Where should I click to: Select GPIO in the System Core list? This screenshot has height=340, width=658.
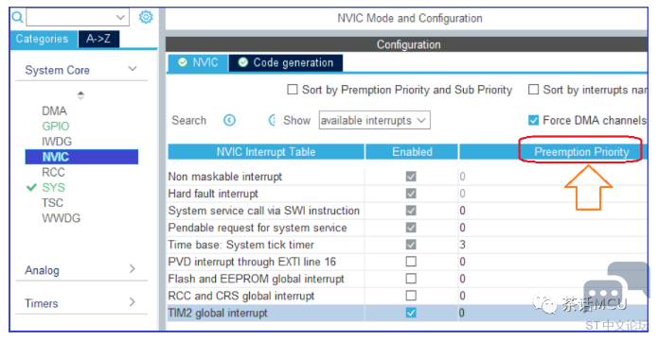(56, 126)
